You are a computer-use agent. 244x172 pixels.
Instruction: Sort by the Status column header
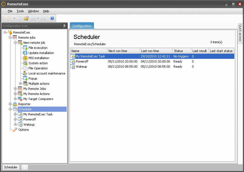182,51
